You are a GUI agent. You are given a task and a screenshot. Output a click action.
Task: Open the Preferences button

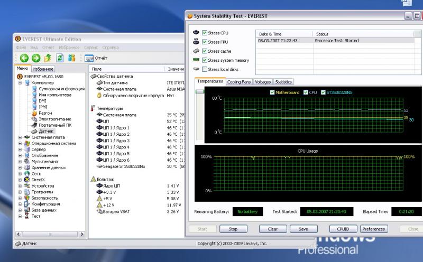(374, 229)
